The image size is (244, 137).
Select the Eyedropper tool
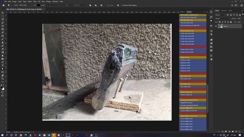tap(3, 32)
